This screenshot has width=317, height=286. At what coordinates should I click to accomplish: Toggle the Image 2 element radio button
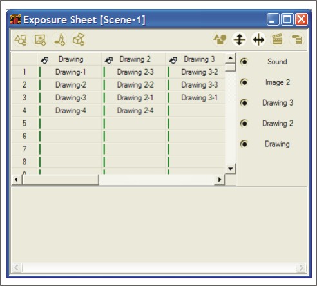(244, 82)
